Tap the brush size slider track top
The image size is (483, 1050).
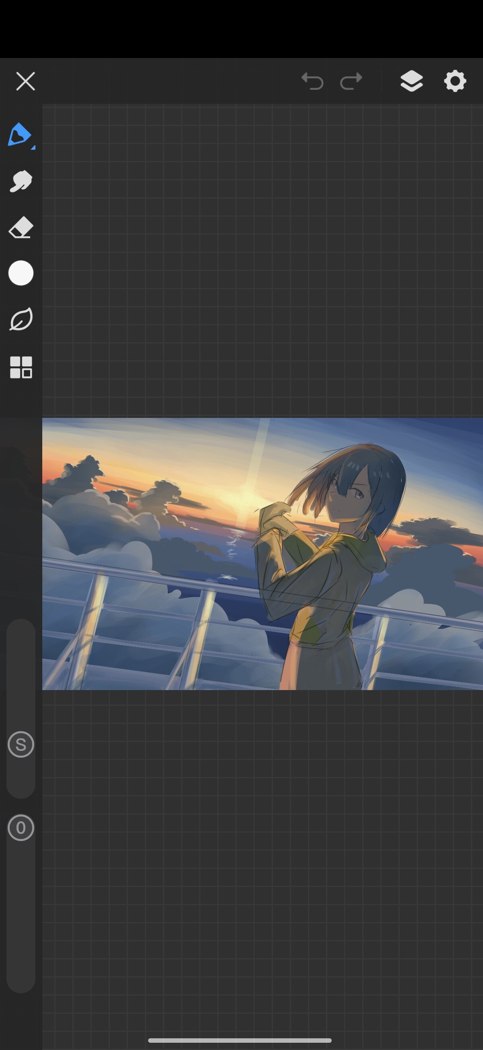(21, 636)
